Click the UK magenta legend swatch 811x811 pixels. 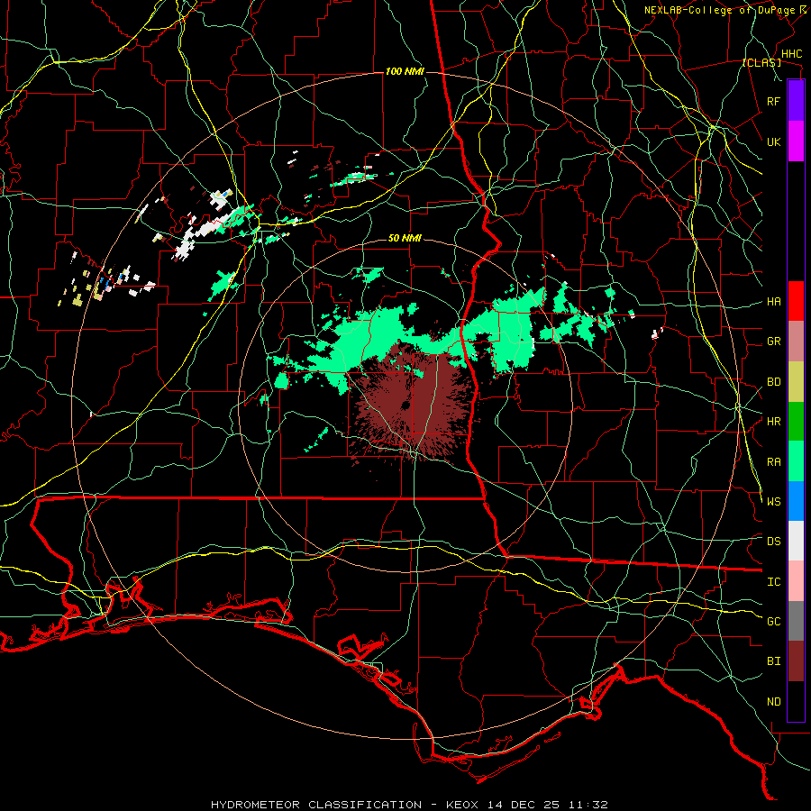pos(796,141)
